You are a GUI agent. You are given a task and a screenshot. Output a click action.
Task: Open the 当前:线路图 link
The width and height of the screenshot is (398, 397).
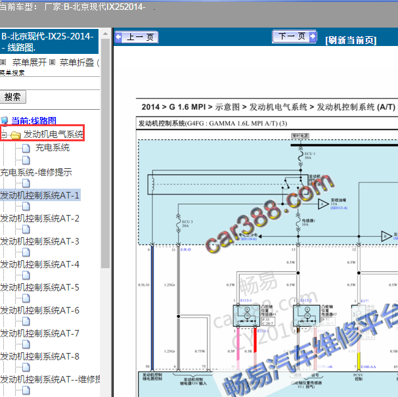tap(33, 121)
